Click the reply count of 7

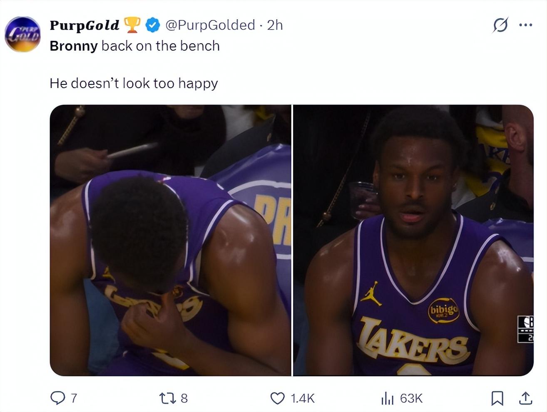tap(74, 399)
